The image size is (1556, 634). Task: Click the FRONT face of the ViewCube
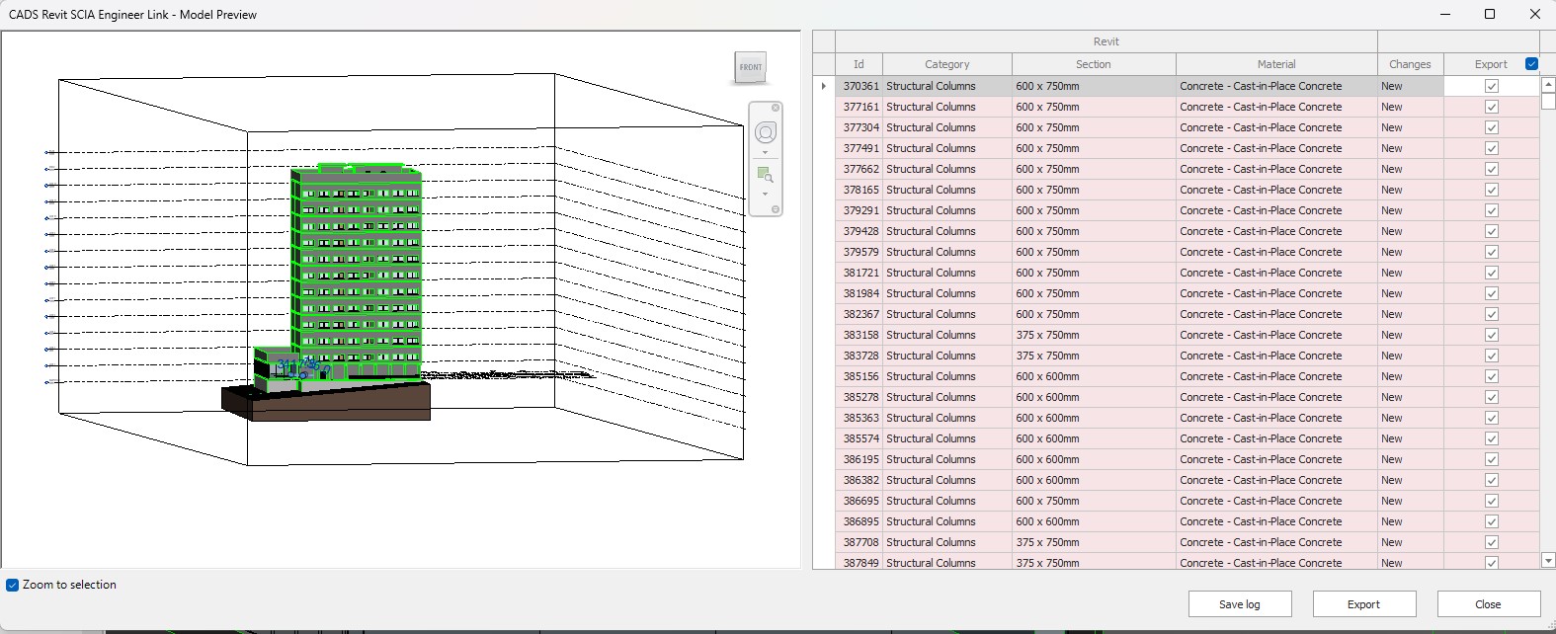click(751, 67)
